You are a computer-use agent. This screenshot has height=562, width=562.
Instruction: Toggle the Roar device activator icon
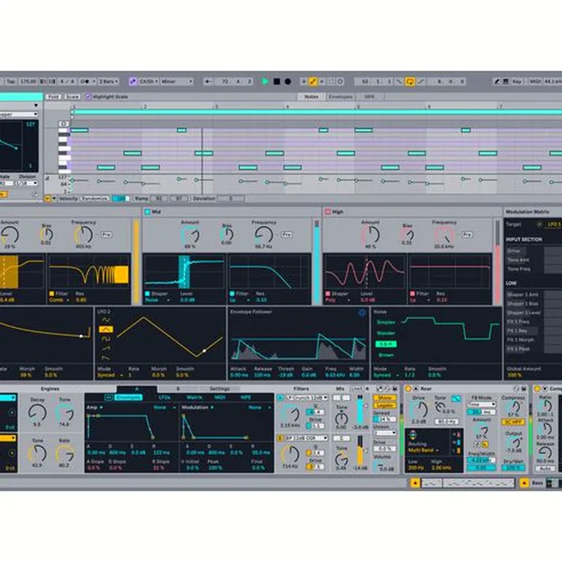pos(408,389)
